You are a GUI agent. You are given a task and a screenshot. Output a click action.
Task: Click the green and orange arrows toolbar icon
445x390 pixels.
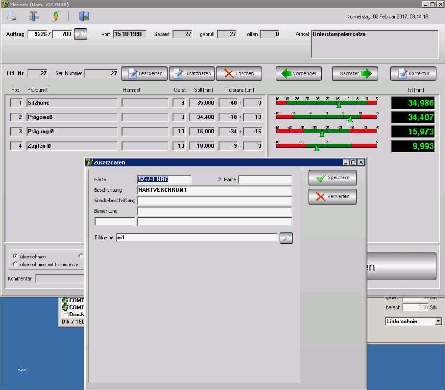click(x=56, y=16)
